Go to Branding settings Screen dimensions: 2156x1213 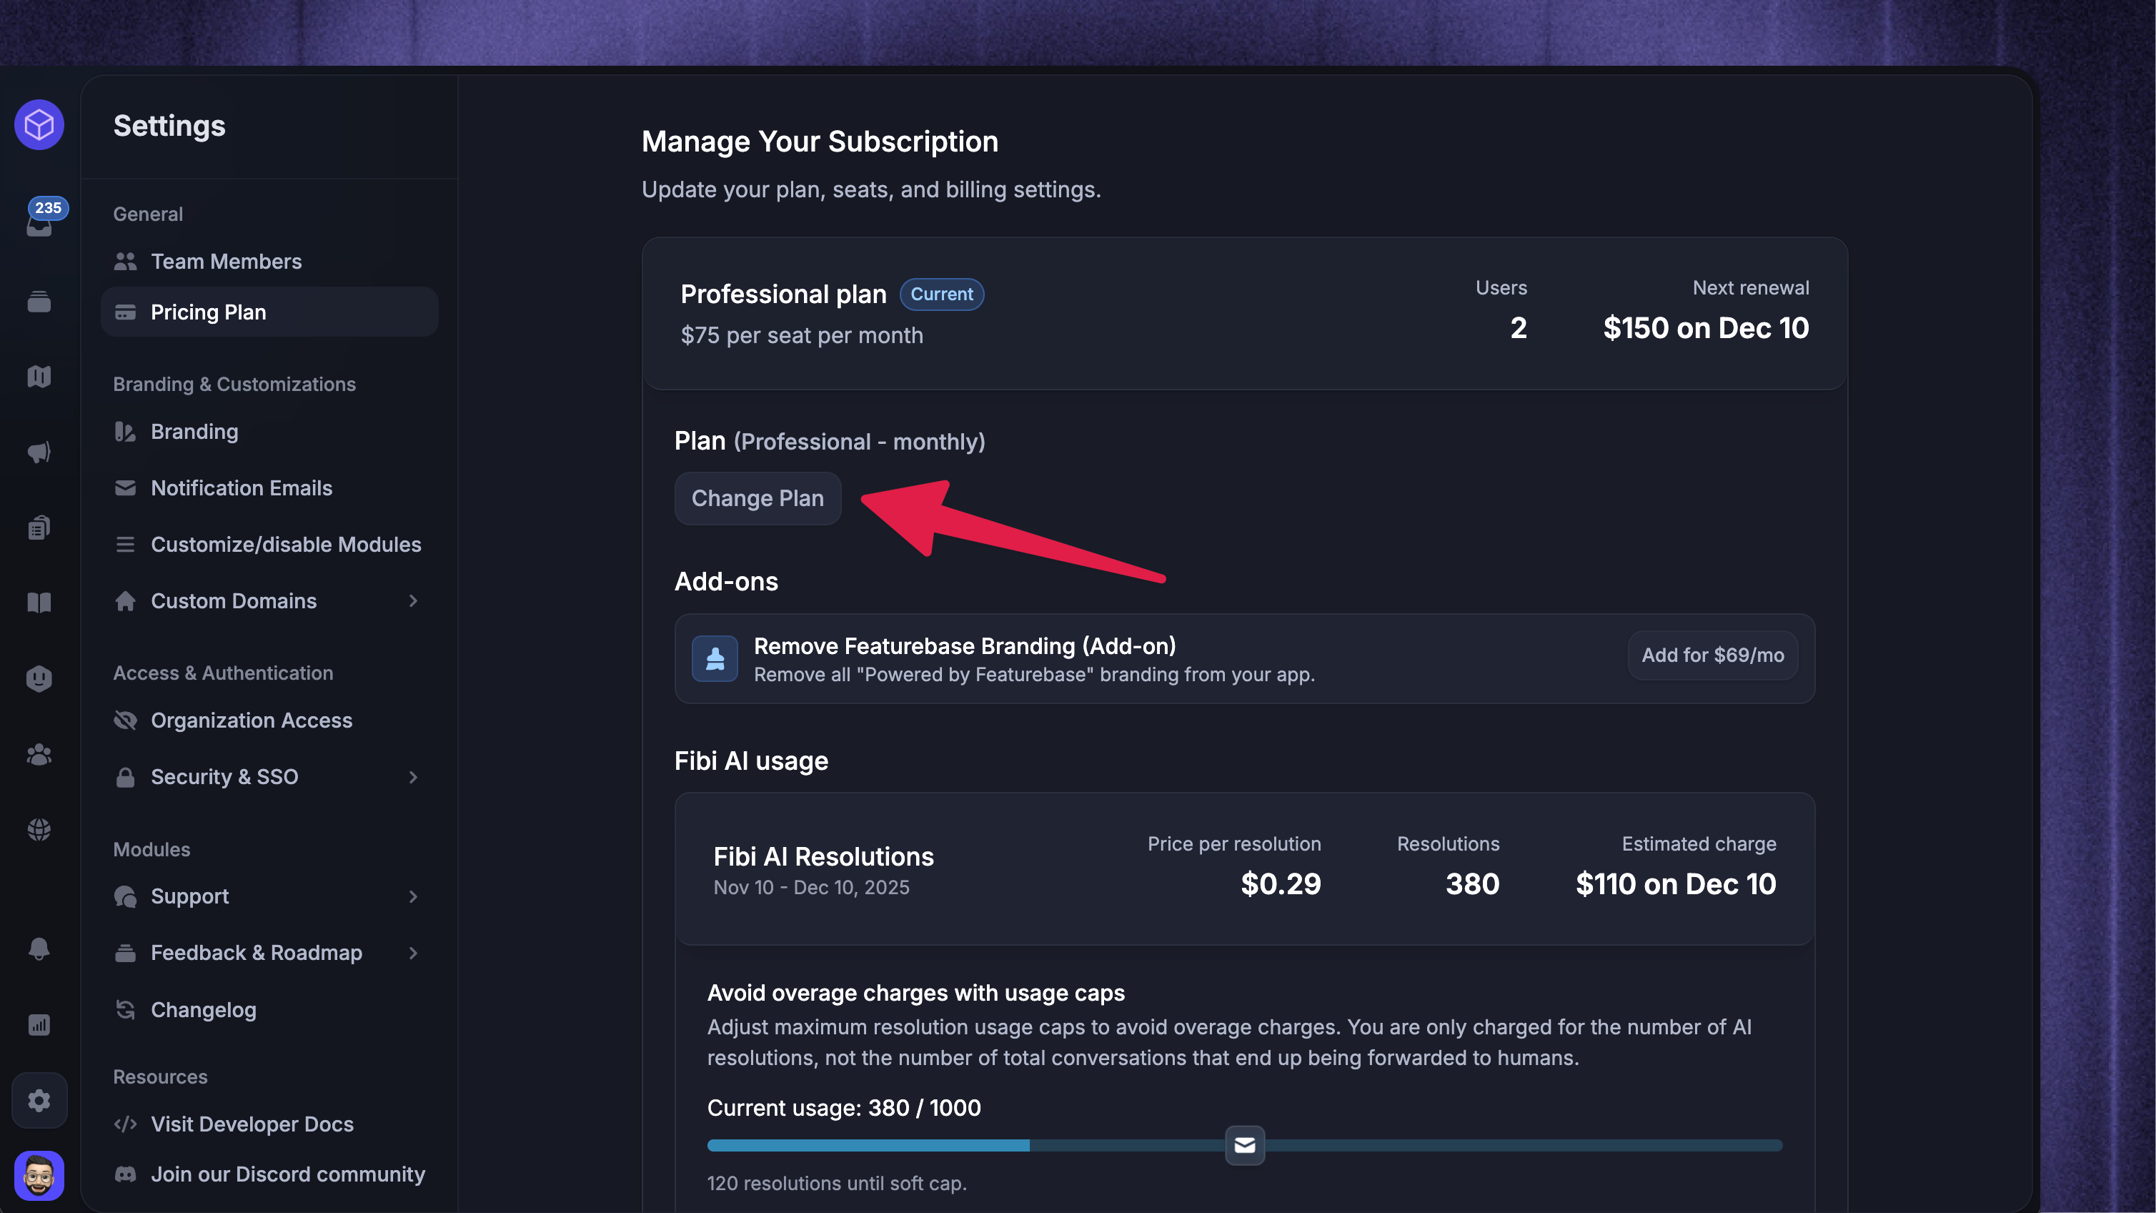tap(269, 432)
